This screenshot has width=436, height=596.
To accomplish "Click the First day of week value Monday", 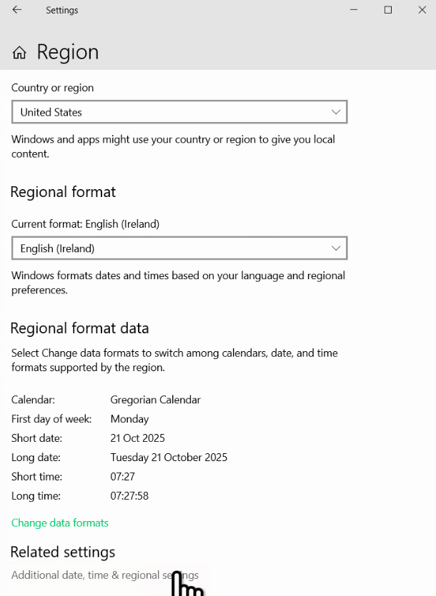I will pos(129,419).
